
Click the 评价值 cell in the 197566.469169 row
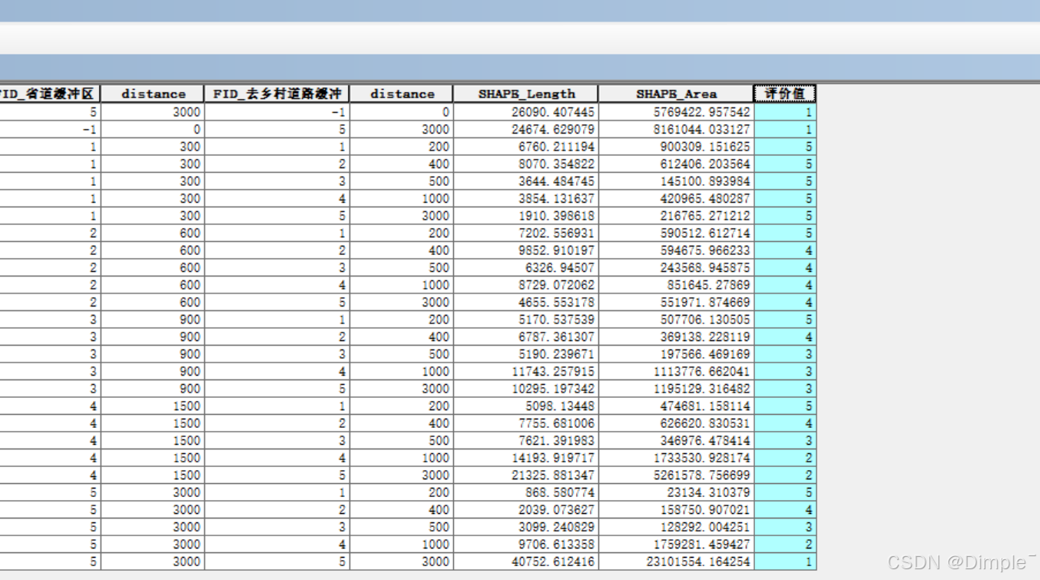click(x=785, y=353)
